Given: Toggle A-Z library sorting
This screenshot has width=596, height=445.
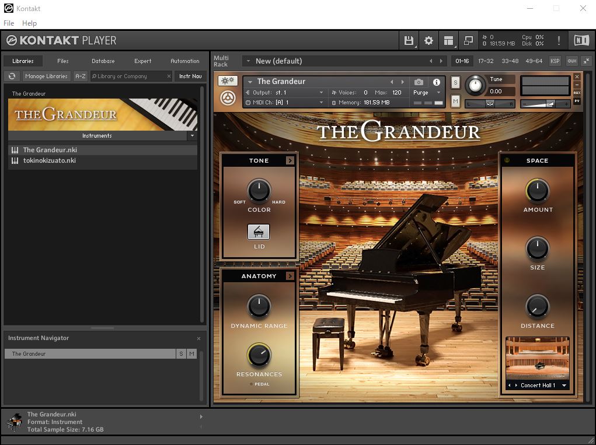Looking at the screenshot, I should [x=80, y=76].
